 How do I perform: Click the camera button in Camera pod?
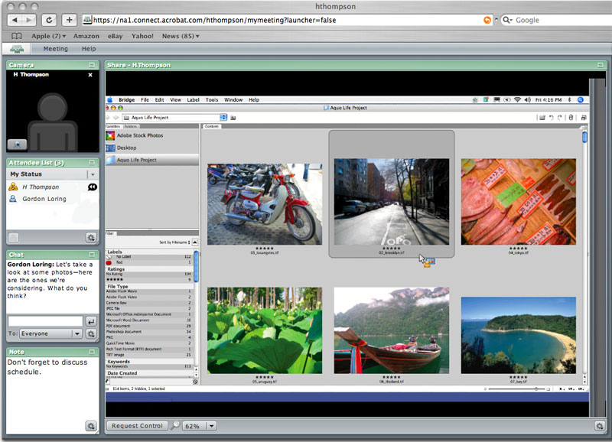click(16, 144)
